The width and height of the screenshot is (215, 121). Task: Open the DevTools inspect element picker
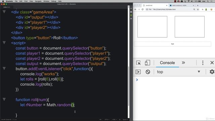138,63
